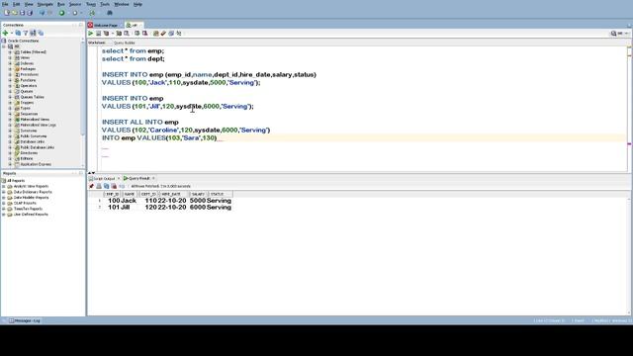Open the View menu

pos(29,4)
